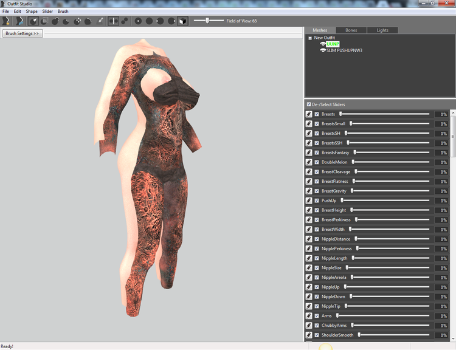Viewport: 456px width, 350px height.
Task: Toggle visibility of SLIM PUSHUPNW3 mesh
Action: (323, 50)
